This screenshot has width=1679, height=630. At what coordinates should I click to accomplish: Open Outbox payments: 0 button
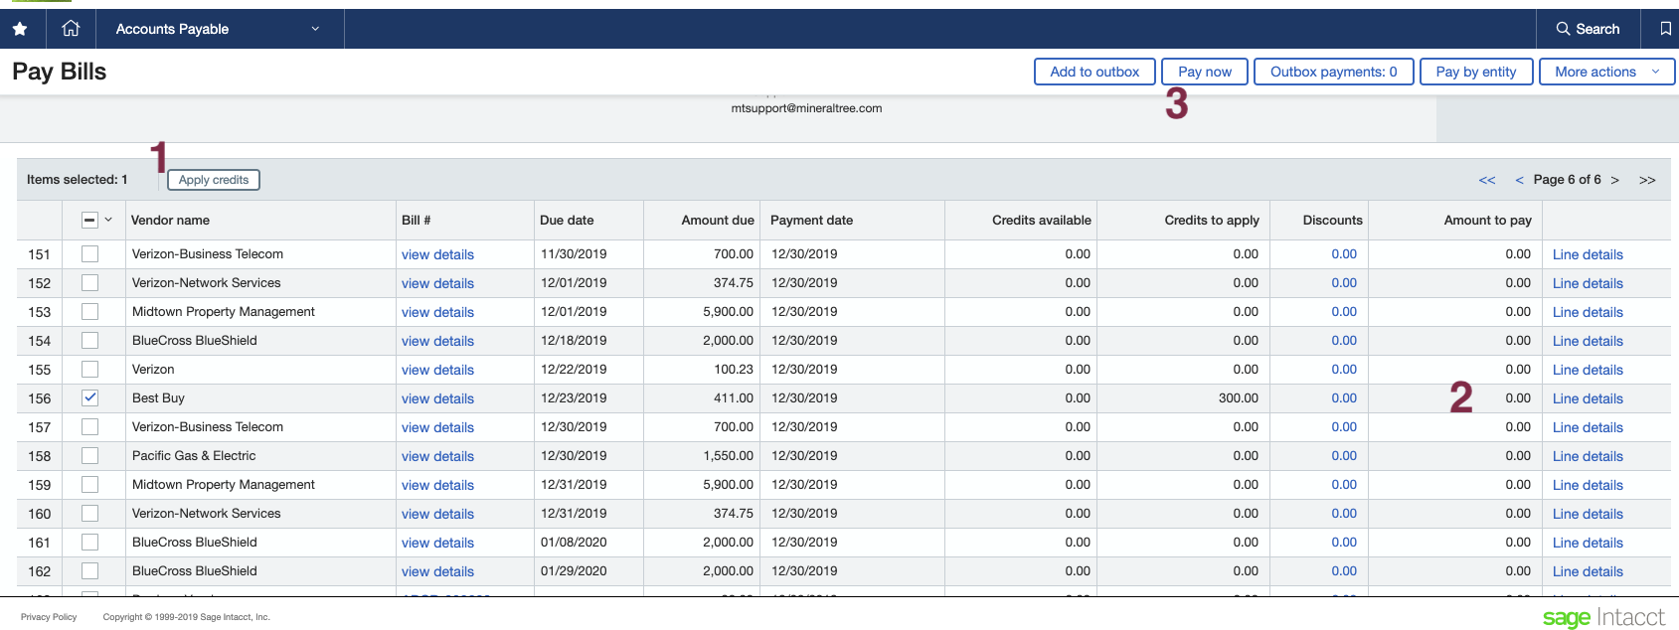[x=1333, y=72]
